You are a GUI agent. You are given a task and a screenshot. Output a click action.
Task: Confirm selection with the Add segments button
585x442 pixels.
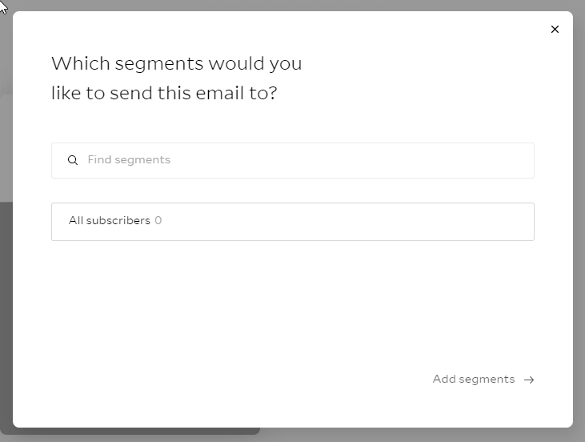click(483, 380)
